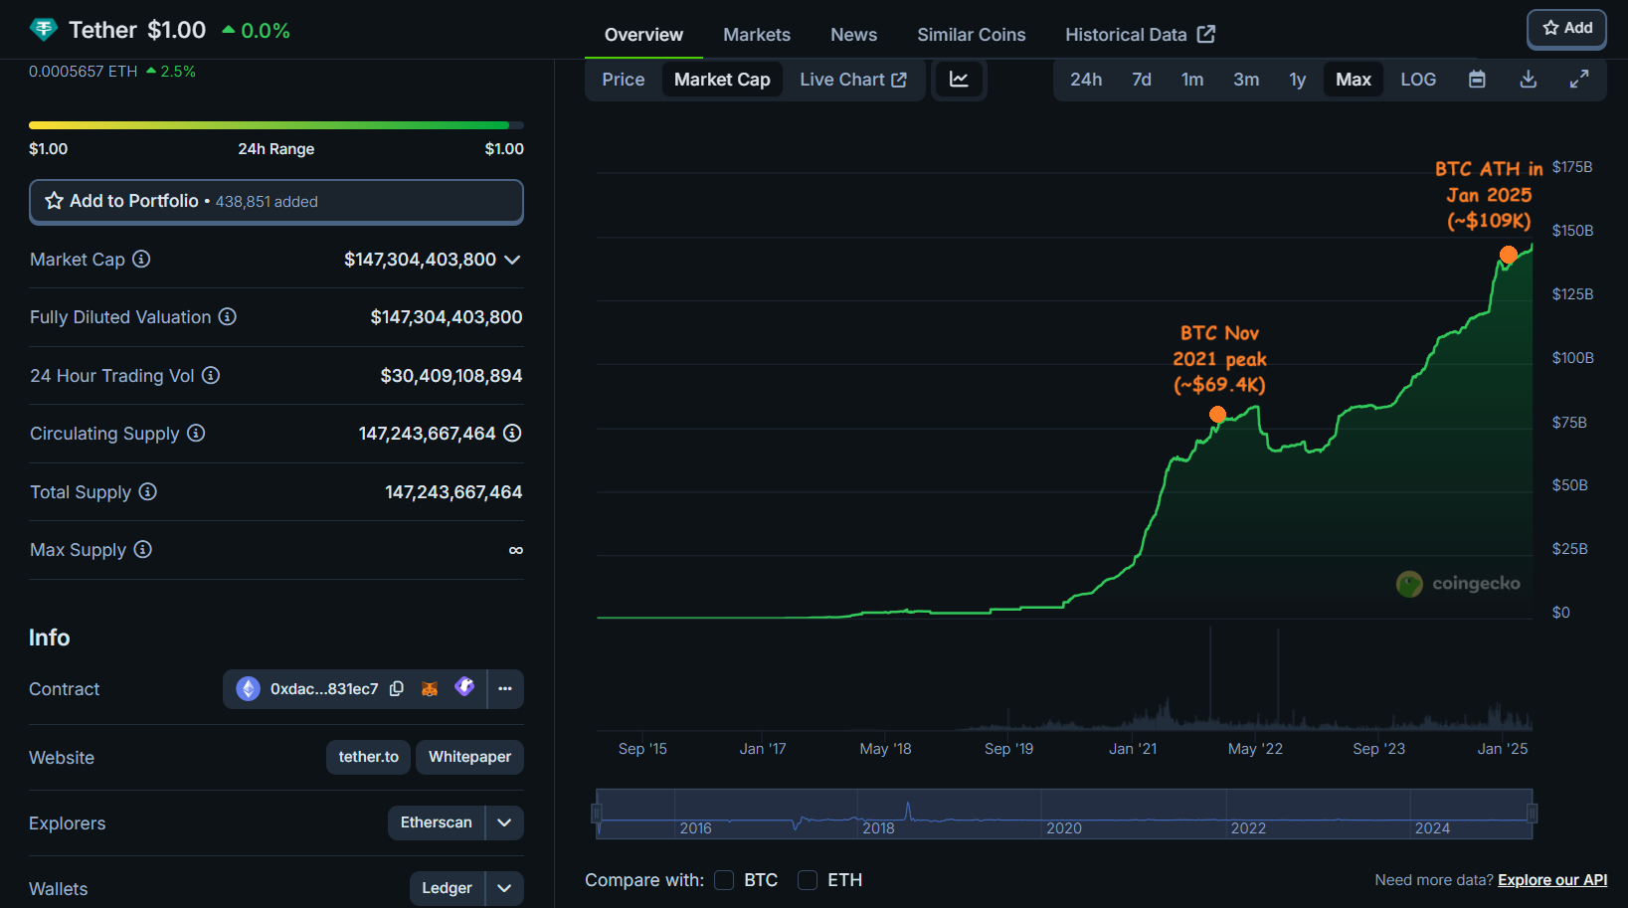Enable compare with ETH checkbox

pyautogui.click(x=808, y=880)
